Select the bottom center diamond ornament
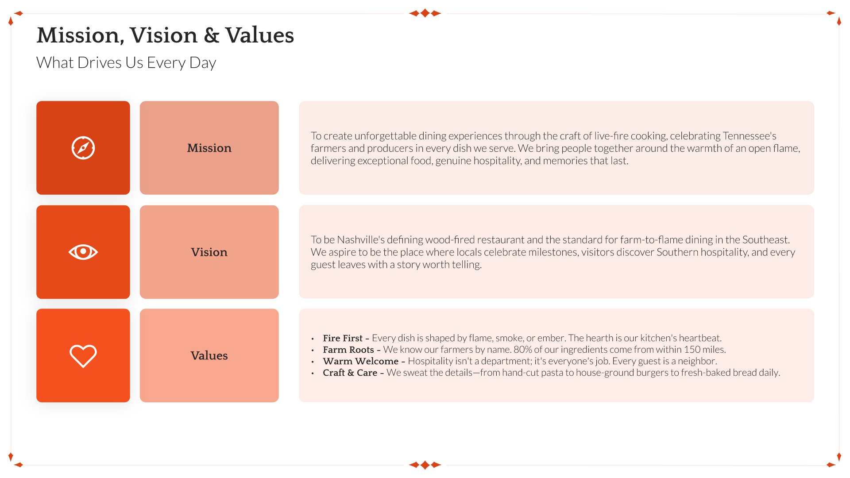This screenshot has height=478, width=850. coord(425,465)
